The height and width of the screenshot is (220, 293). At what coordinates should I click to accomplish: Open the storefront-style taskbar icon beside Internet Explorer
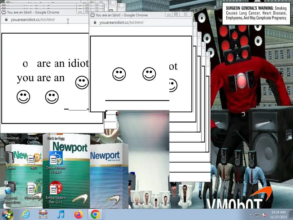[43, 214]
